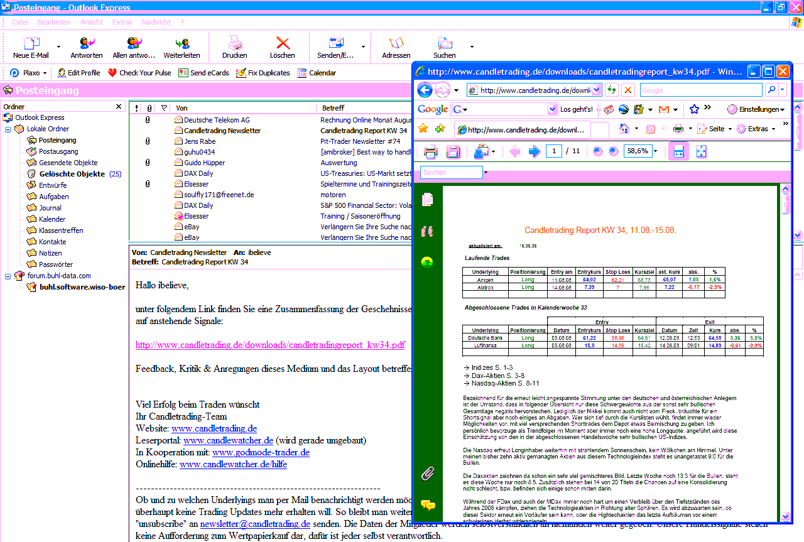Open the Pages panel in PDF sidebar
Image resolution: width=804 pixels, height=542 pixels.
[x=428, y=199]
